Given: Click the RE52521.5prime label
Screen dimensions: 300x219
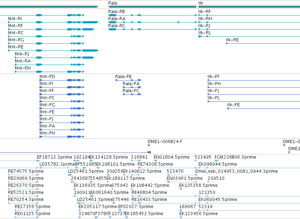Looking at the screenshot, I should (x=26, y=193).
